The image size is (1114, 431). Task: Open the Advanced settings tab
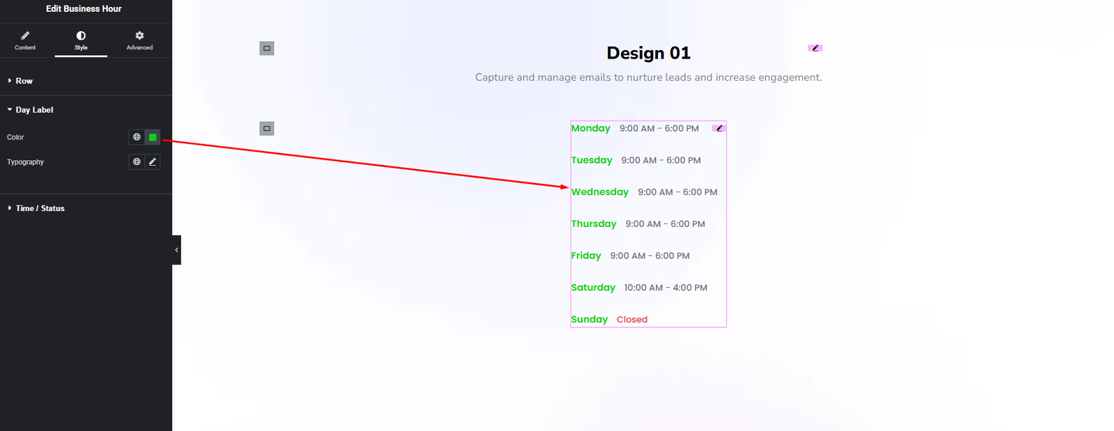coord(139,40)
